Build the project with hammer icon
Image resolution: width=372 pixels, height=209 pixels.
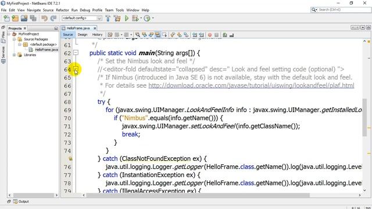point(108,18)
